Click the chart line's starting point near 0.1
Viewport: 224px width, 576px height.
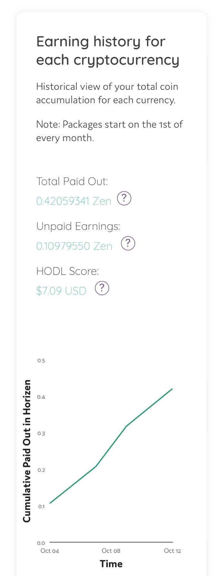click(50, 503)
